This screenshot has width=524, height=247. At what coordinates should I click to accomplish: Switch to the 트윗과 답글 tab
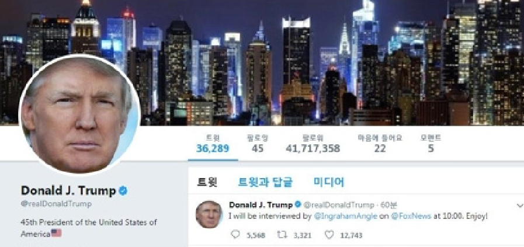click(x=265, y=182)
